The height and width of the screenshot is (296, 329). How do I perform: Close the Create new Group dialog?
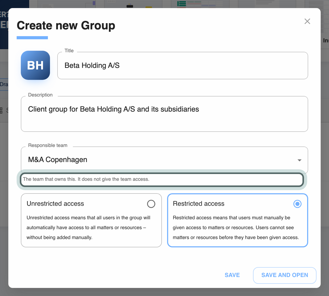coord(307,21)
